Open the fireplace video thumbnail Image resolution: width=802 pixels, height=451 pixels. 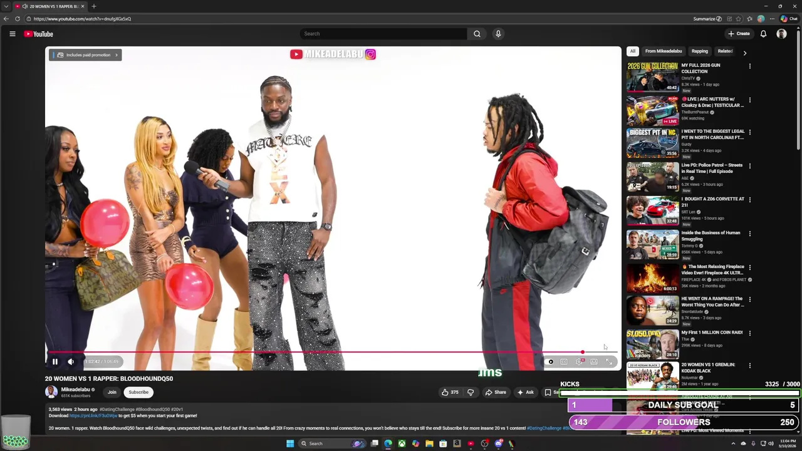click(652, 278)
